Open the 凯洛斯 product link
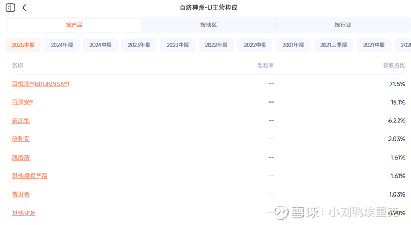This screenshot has height=225, width=411. [21, 157]
